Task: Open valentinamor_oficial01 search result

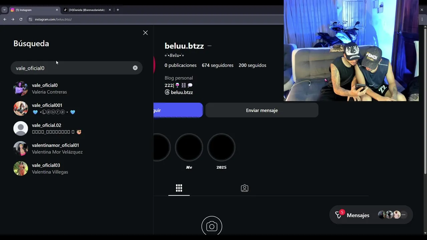Action: click(76, 149)
